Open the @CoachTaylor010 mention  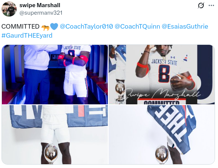(86, 26)
